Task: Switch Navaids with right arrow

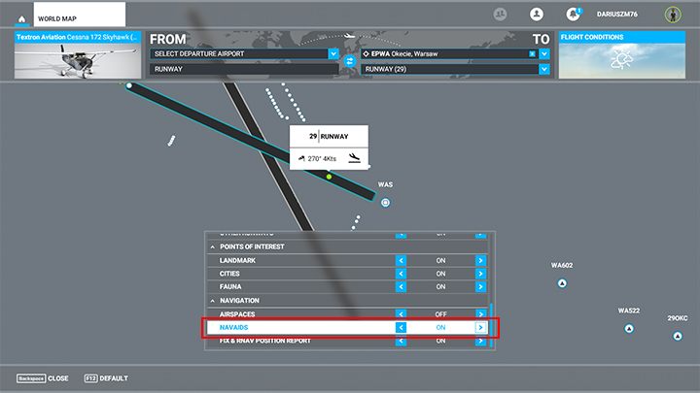Action: tap(480, 328)
